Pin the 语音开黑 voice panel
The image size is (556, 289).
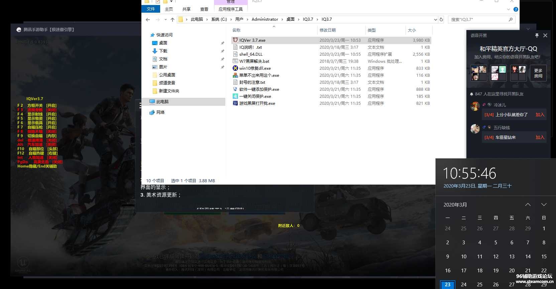[537, 35]
